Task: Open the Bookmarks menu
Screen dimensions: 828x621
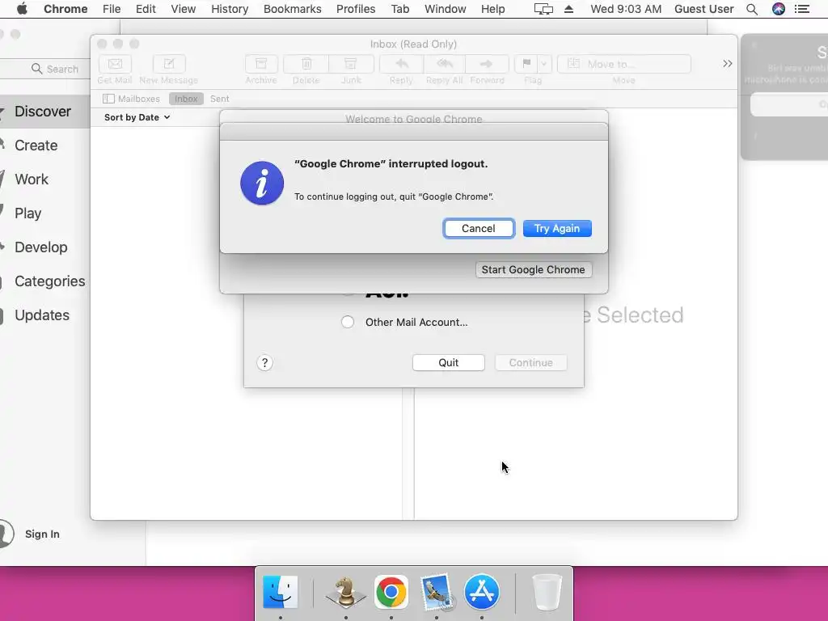Action: pos(293,9)
